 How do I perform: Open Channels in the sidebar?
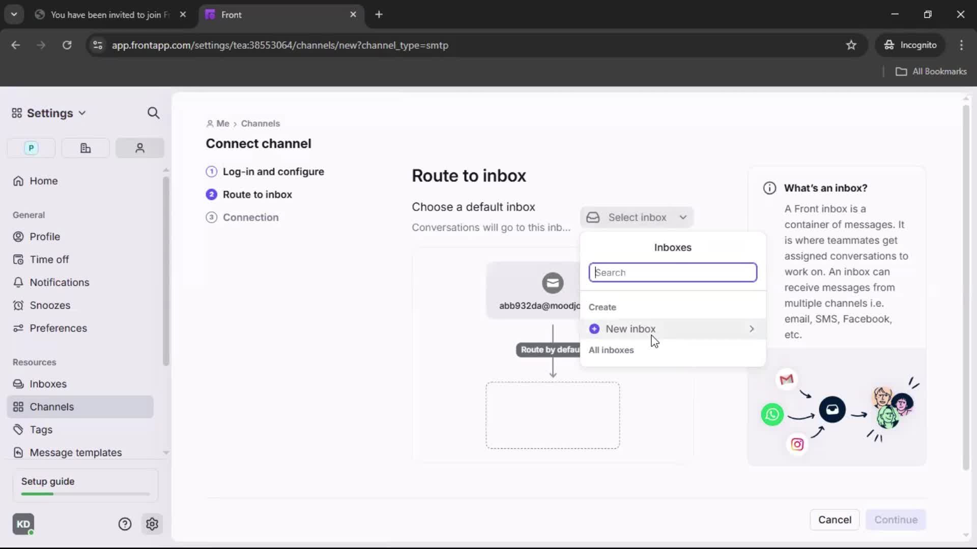pyautogui.click(x=51, y=407)
